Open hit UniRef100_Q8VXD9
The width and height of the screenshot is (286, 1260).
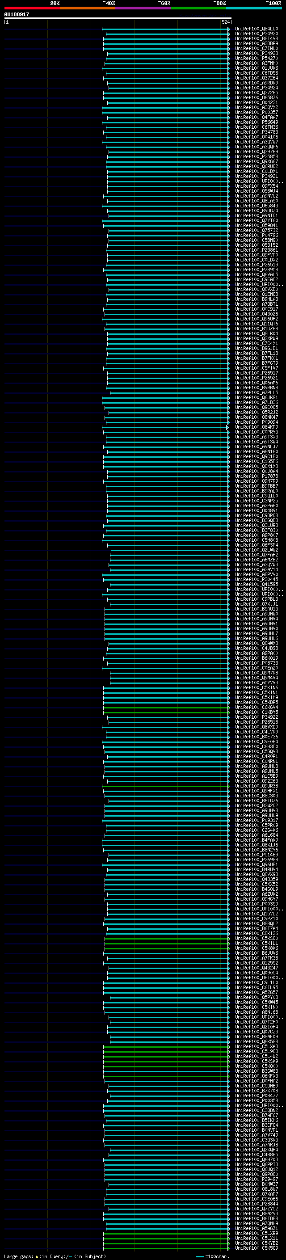pos(257,727)
